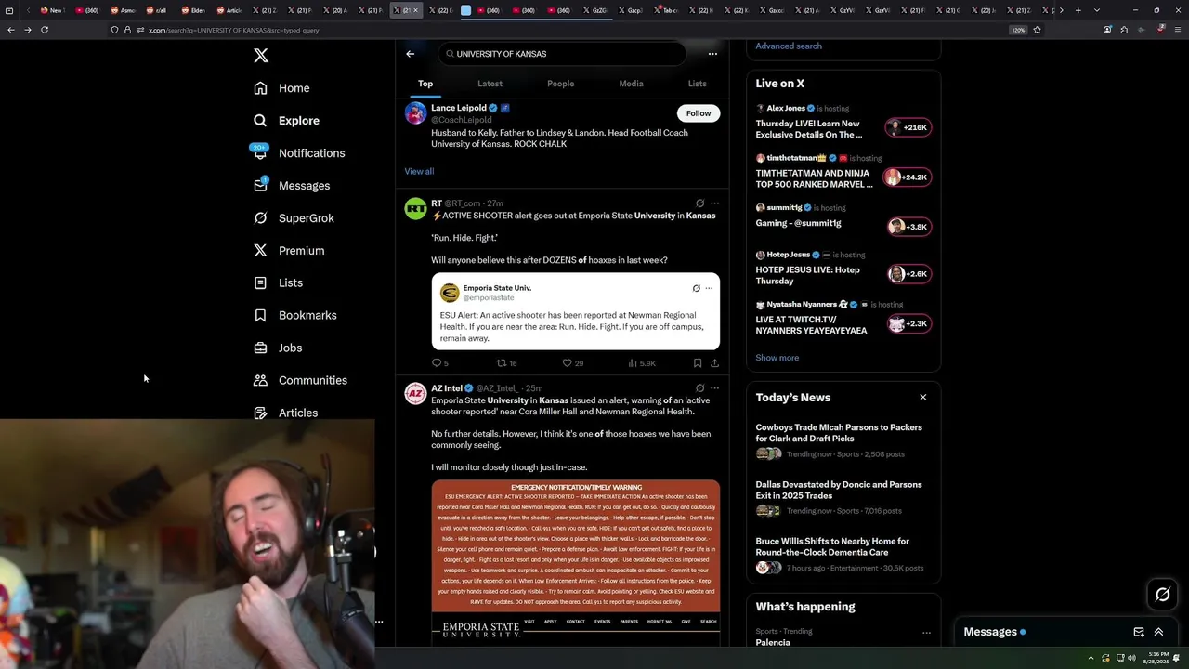Open Lists from the sidebar
Screen dimensions: 1189x669
[x=278, y=282]
